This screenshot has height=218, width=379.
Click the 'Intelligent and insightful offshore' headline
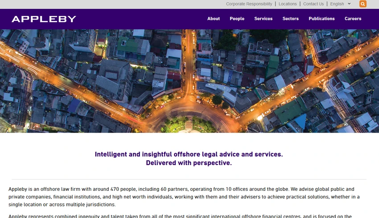click(189, 154)
